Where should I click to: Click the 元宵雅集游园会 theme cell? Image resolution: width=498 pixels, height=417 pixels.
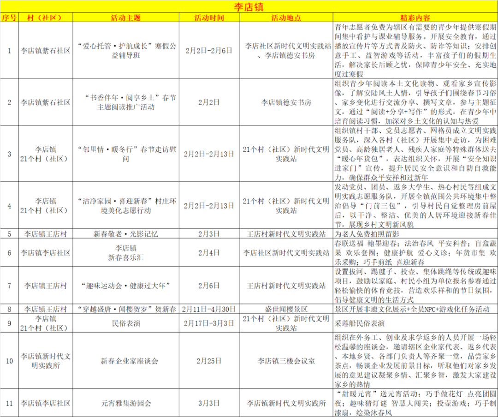(x=125, y=403)
